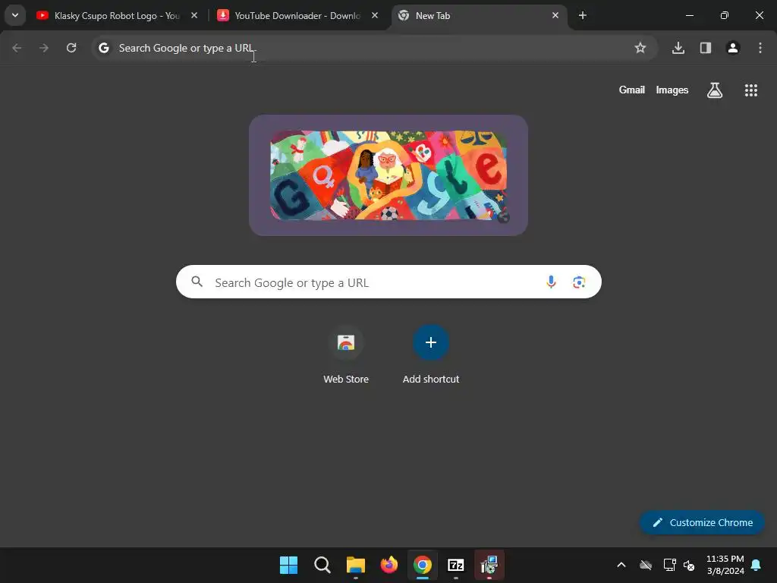Go back with the back arrow

[x=17, y=48]
